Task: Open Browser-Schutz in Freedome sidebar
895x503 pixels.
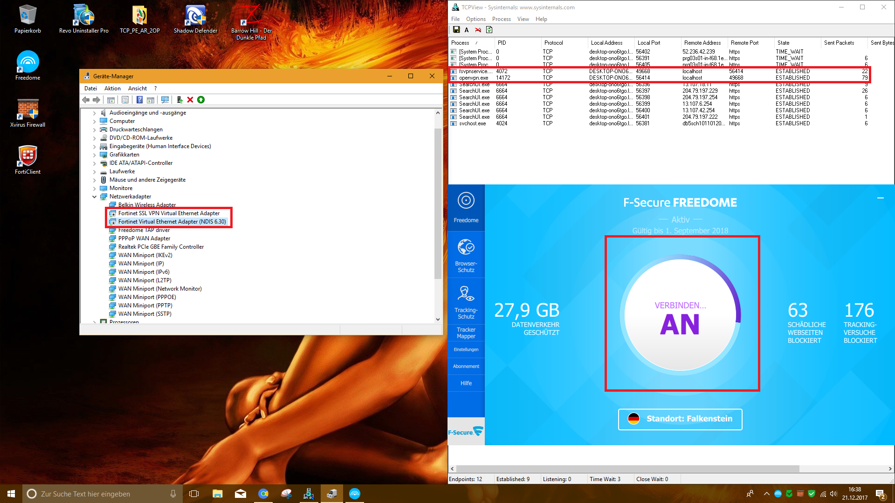Action: coord(466,255)
